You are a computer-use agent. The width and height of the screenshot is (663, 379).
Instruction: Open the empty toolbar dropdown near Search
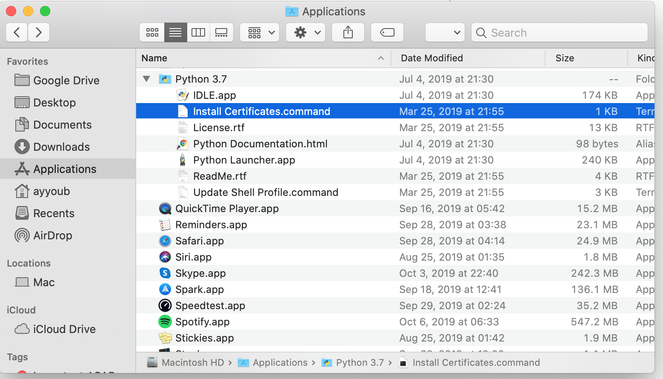coord(445,32)
